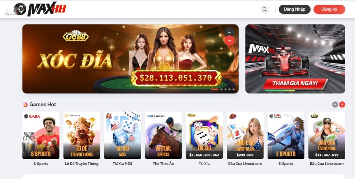
Task: Select the active red banner indicator
Action: 215,89
